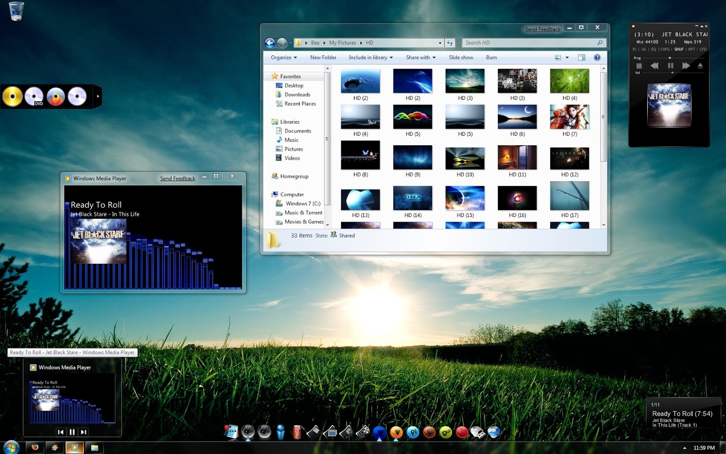Toggle SHUF shuffle mode in audio player
The image size is (726, 454).
(679, 49)
